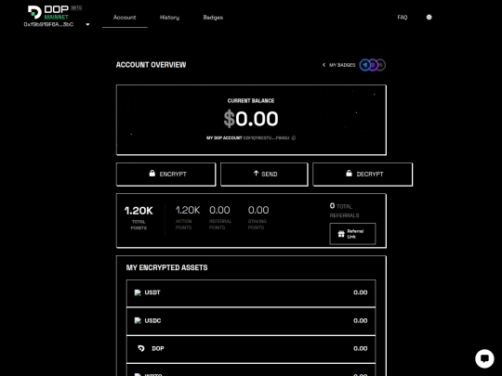
Task: Open the chat support bubble
Action: [x=484, y=358]
